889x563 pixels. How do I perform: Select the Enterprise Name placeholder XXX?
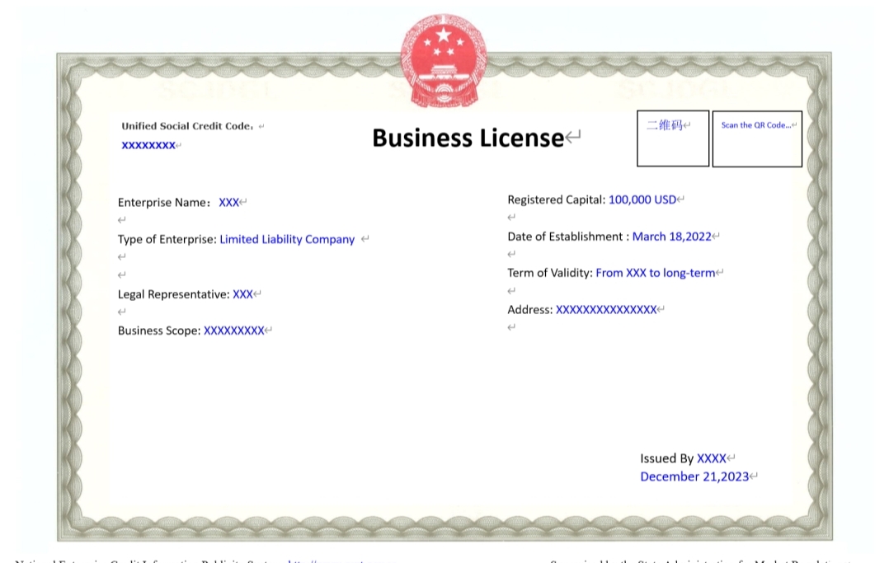click(228, 202)
